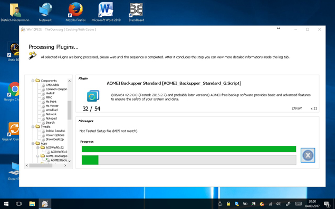Open the BlackBoard desktop shortcut
The image size is (335, 209).
click(x=136, y=12)
